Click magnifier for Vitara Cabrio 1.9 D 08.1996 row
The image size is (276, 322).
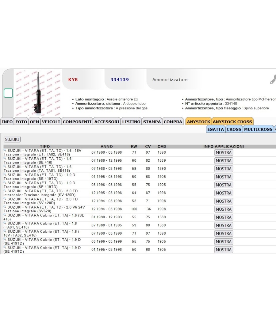click(5, 239)
